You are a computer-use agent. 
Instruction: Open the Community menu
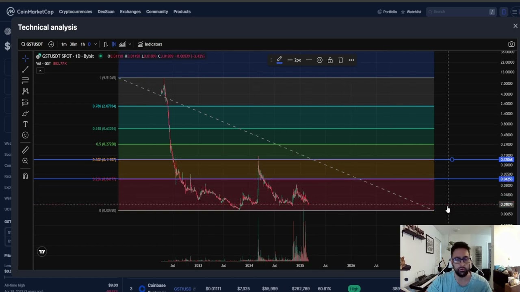point(157,11)
